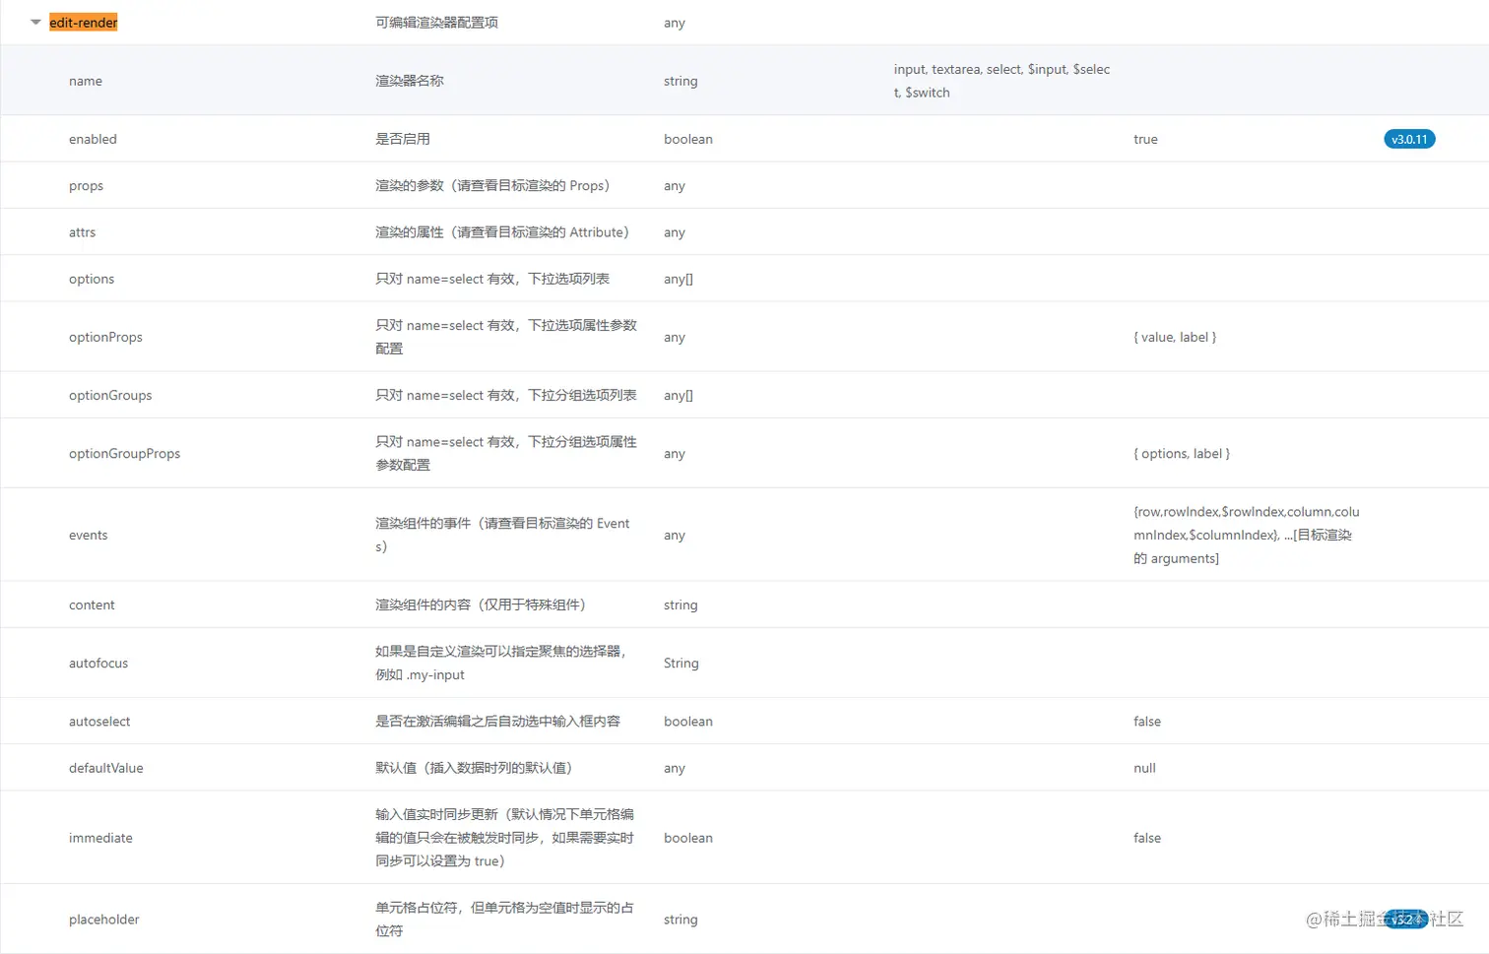
Task: Click the props parameter cell
Action: point(86,186)
